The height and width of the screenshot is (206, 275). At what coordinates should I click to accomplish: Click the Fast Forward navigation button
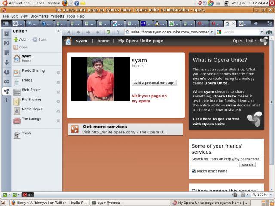pos(98,32)
